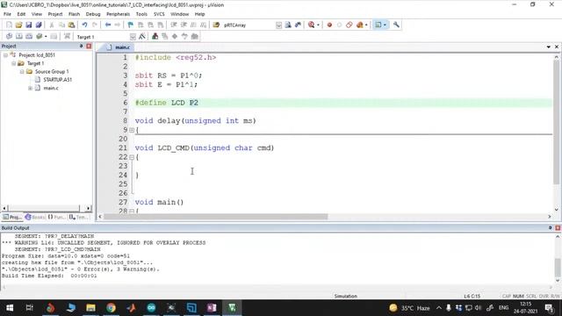Click the Indent selection toolbar icon
Viewport: 562px width, 316px height.
click(174, 25)
